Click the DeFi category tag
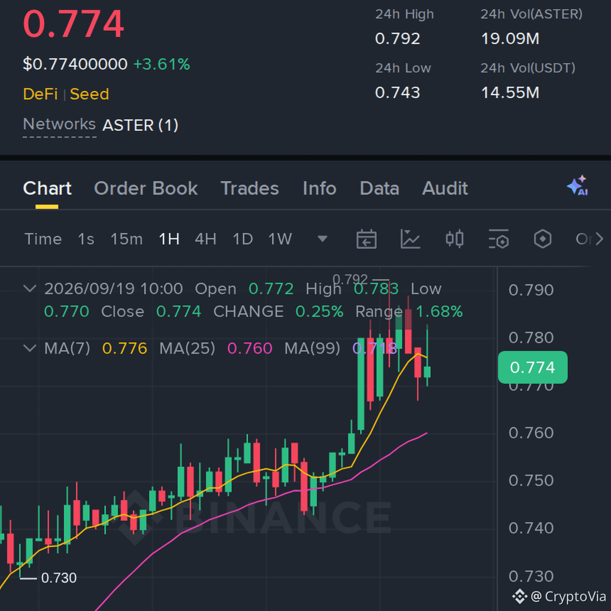 coord(40,94)
